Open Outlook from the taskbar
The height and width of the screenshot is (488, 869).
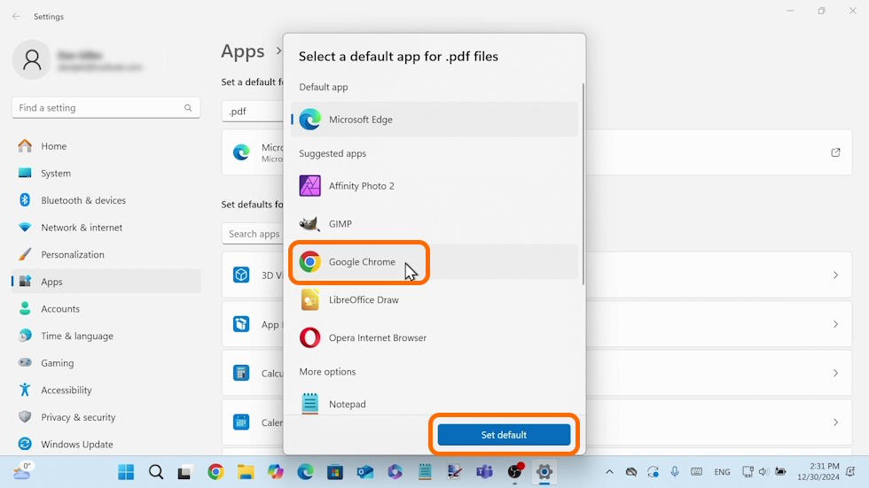tap(364, 472)
